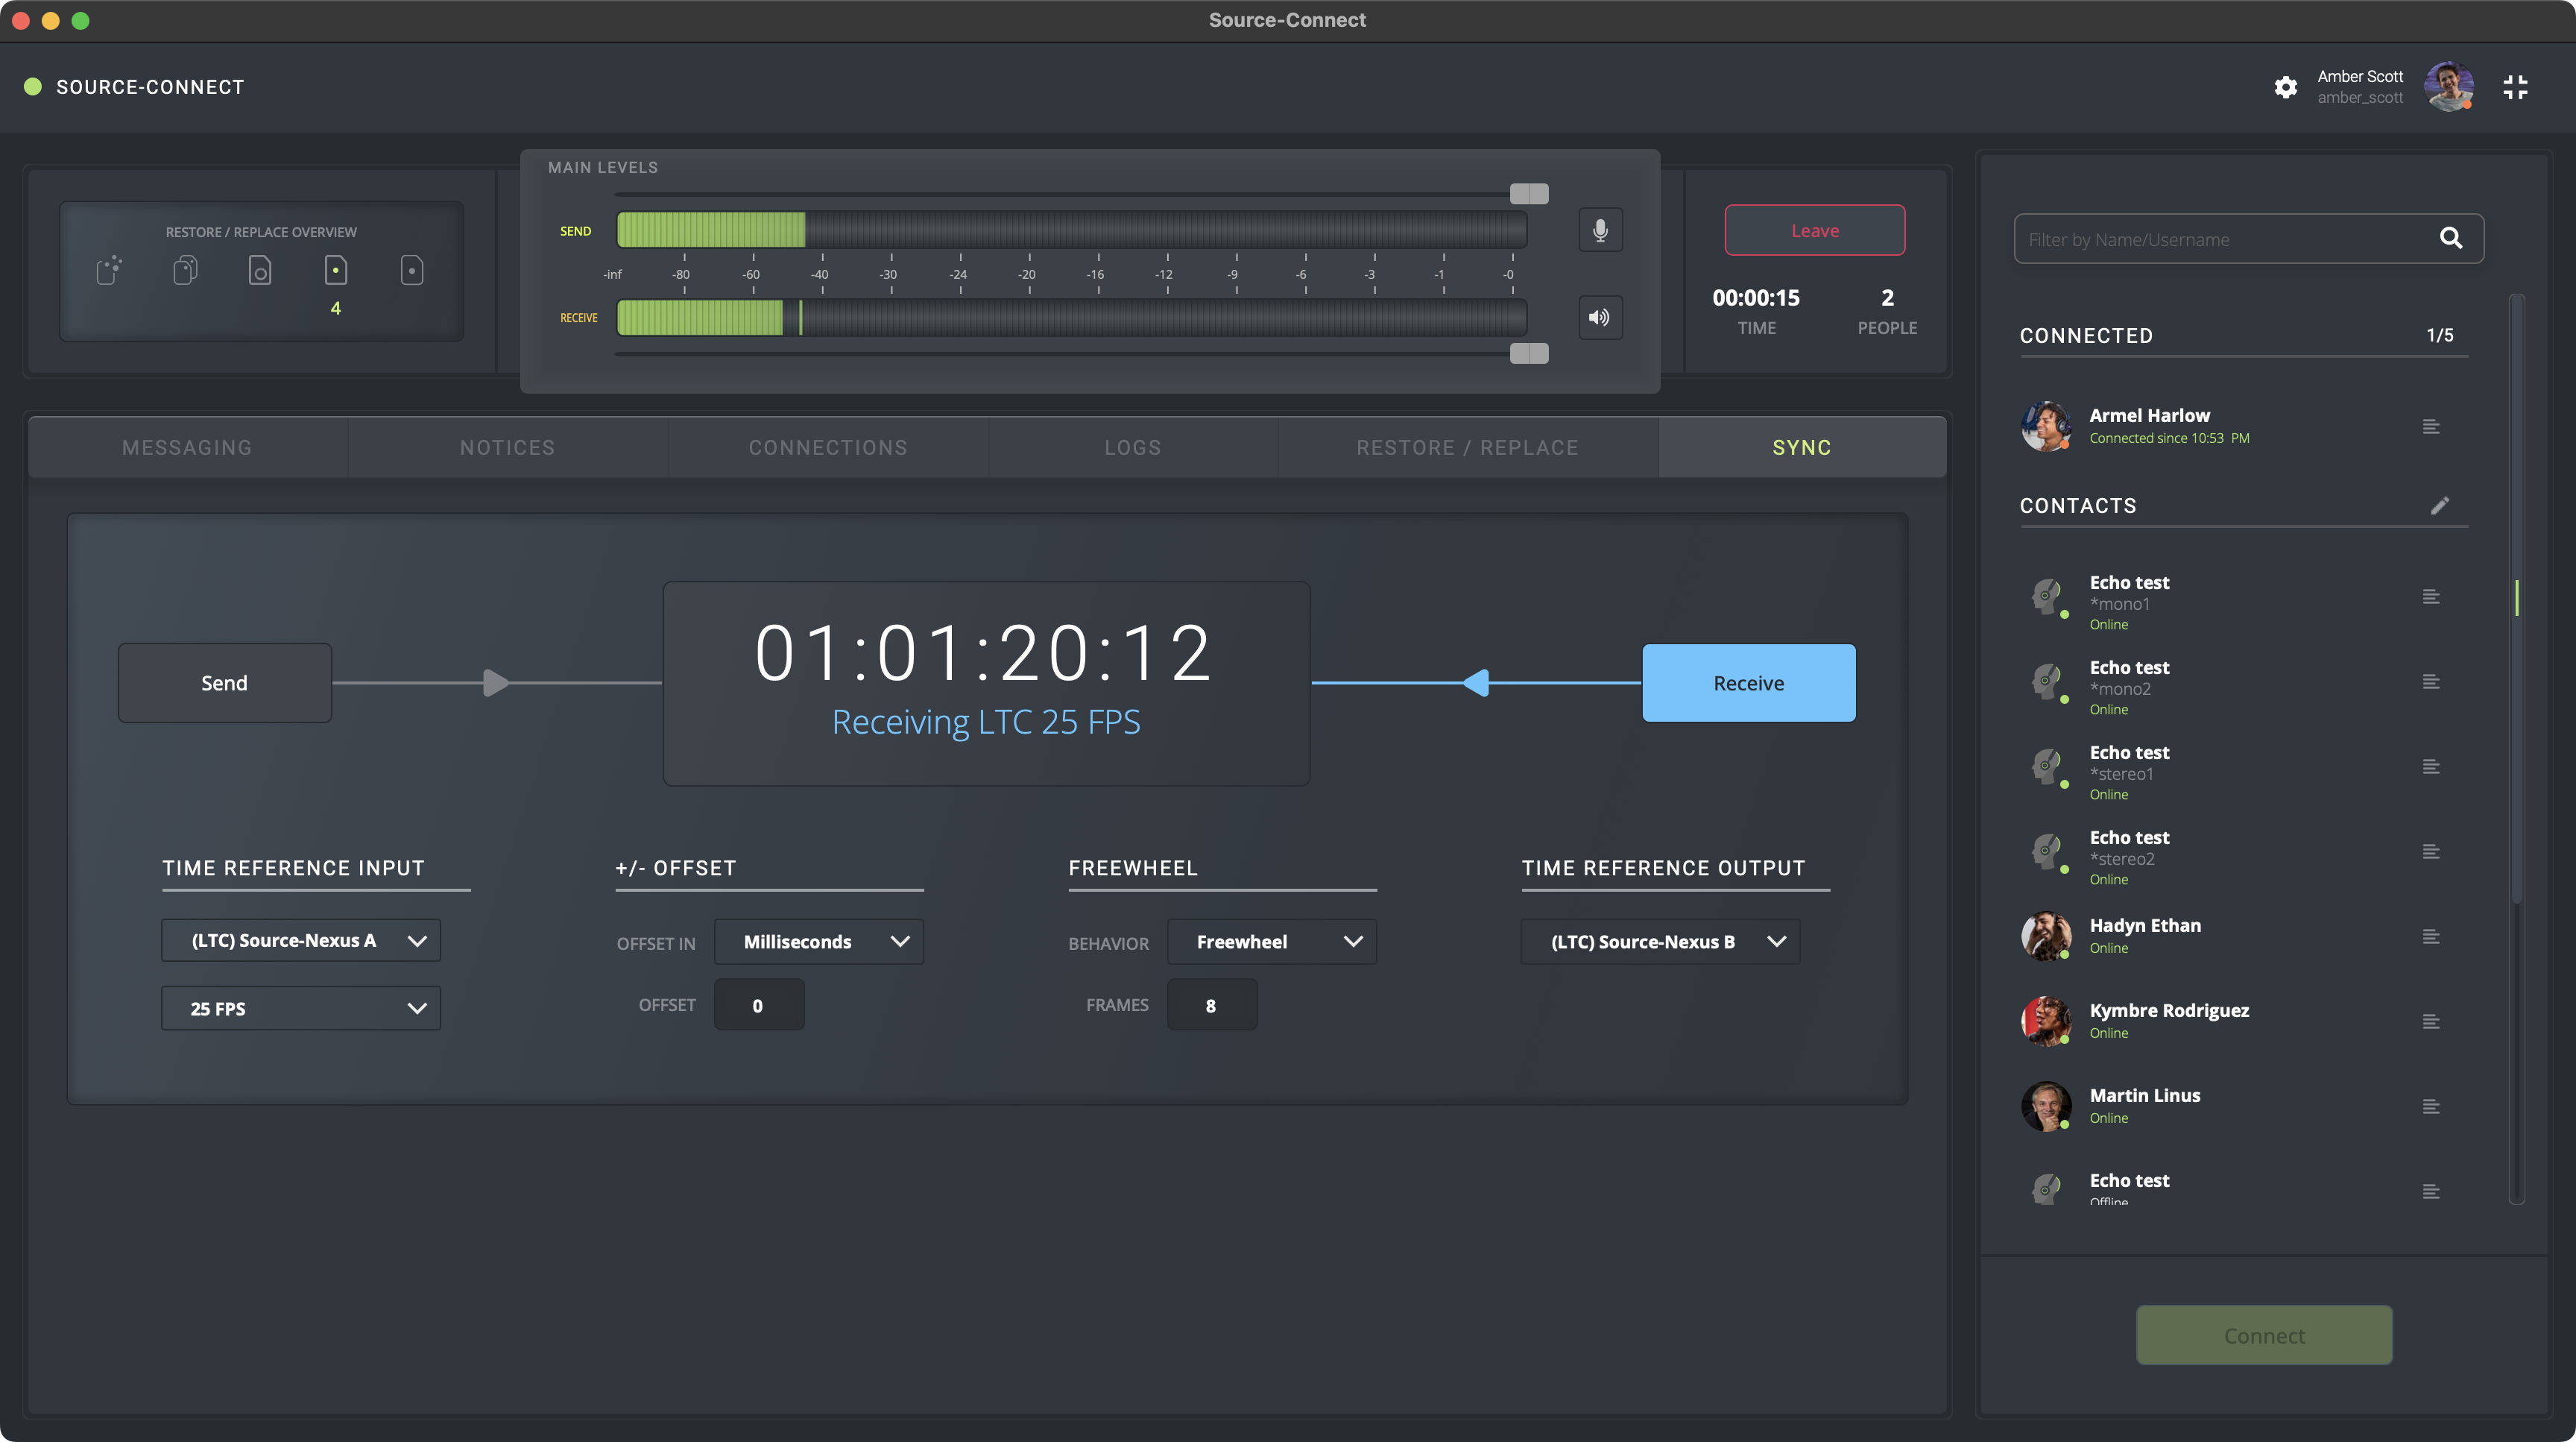Click the collapse window icon near the profile
The height and width of the screenshot is (1442, 2576).
[2515, 87]
